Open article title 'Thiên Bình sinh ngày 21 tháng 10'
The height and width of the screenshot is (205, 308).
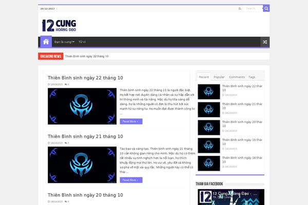tap(85, 136)
